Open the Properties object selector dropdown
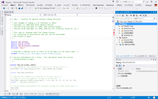Image resolution: width=158 pixels, height=99 pixels. (156, 63)
